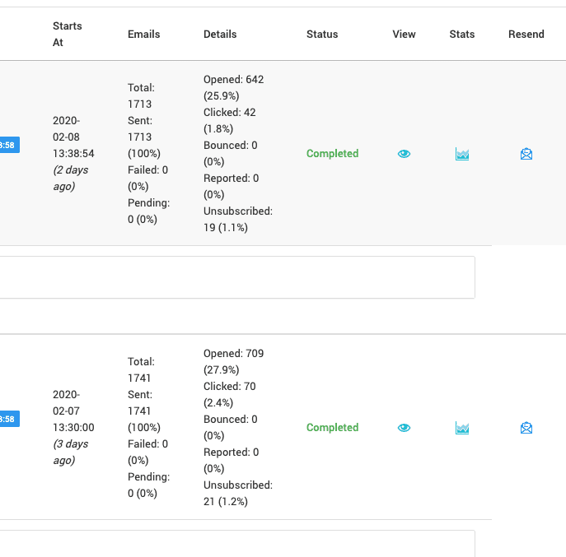This screenshot has height=557, width=566.
Task: Sort by the Starts At column header
Action: [67, 34]
